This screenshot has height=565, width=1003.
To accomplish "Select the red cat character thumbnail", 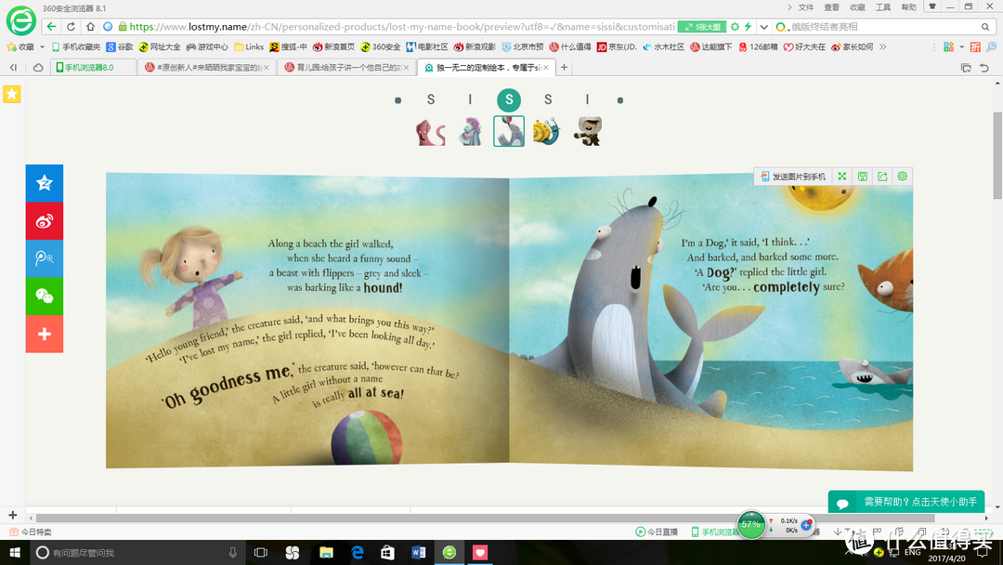I will [x=431, y=132].
